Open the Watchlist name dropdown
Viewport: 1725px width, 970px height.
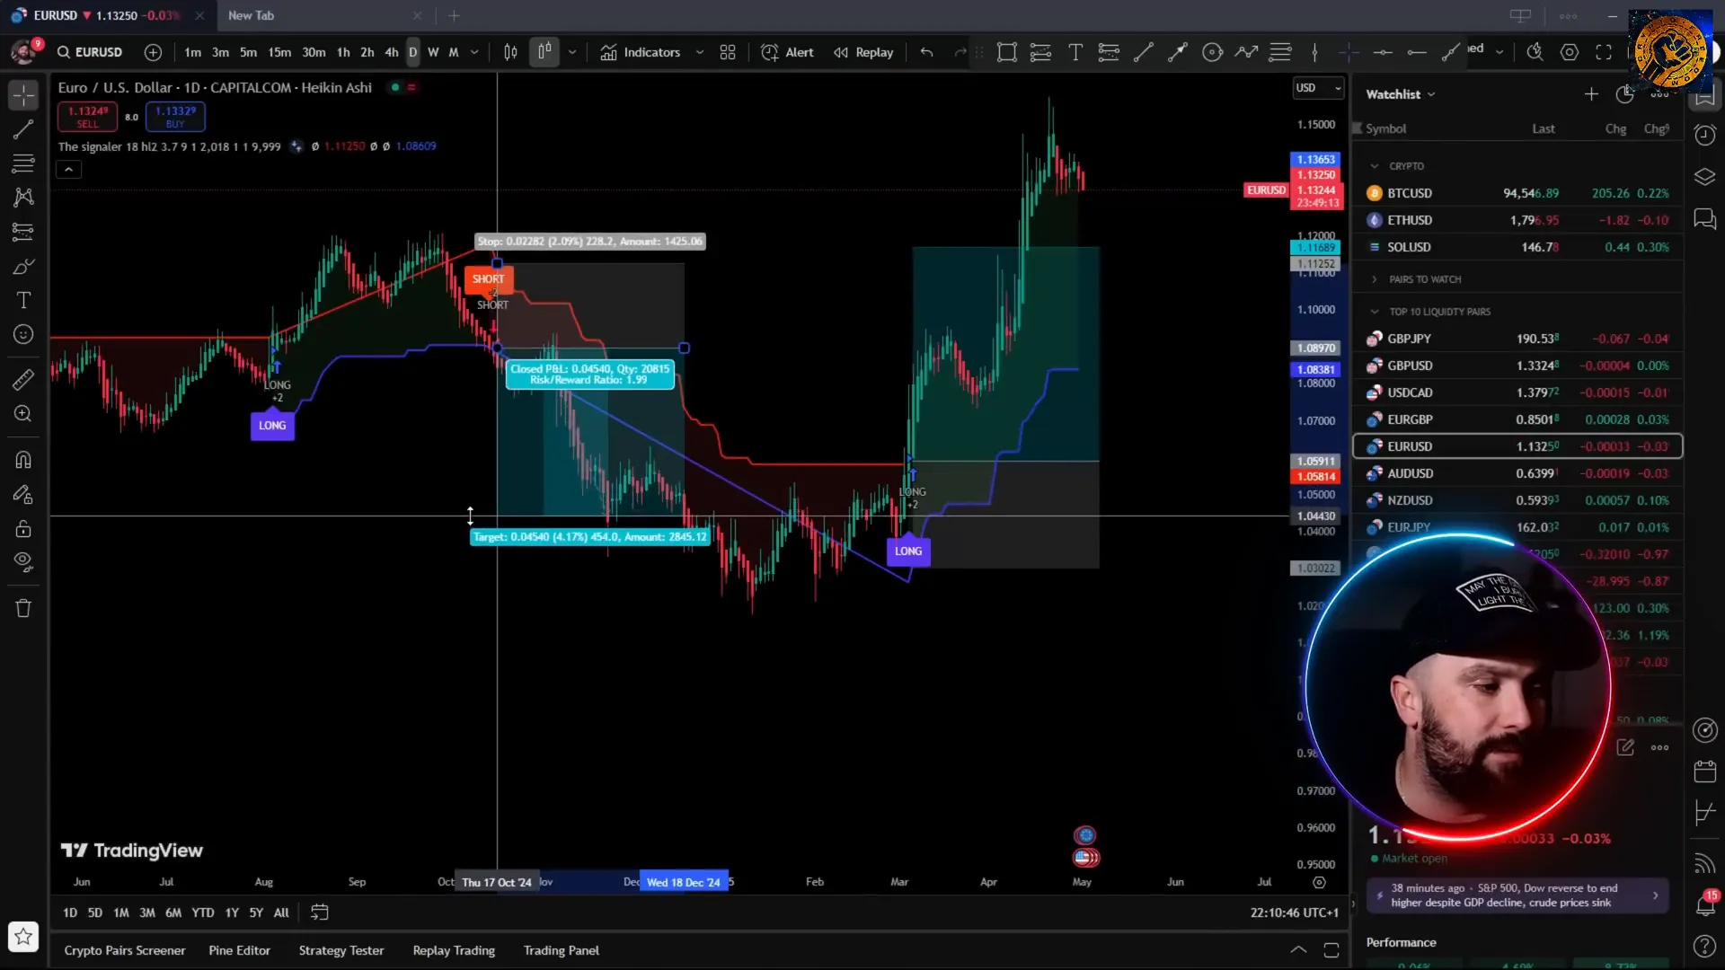1401,94
